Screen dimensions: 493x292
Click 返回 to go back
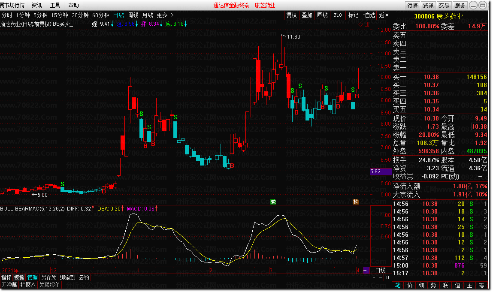[384, 15]
